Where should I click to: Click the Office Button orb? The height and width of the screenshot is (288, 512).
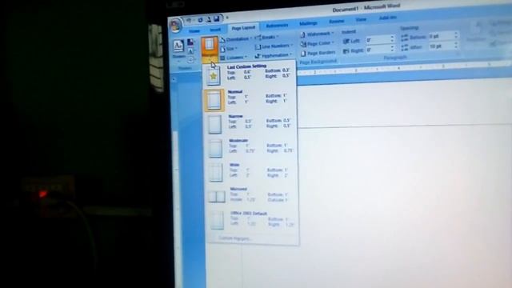175,26
